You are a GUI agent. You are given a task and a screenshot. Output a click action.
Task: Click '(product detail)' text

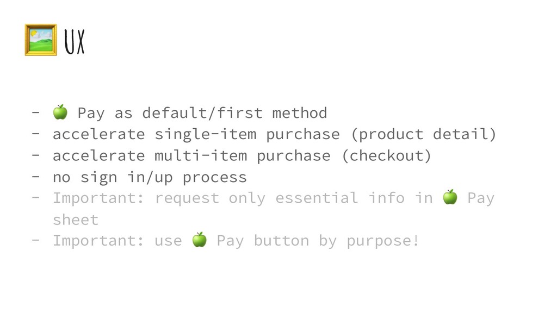423,135
